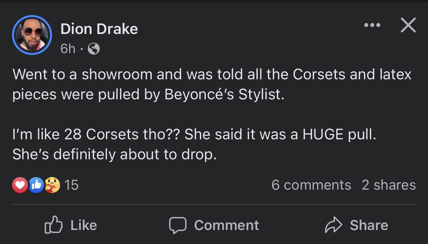Open the three-dot post options menu
Screen dimensions: 428x244
(372, 25)
